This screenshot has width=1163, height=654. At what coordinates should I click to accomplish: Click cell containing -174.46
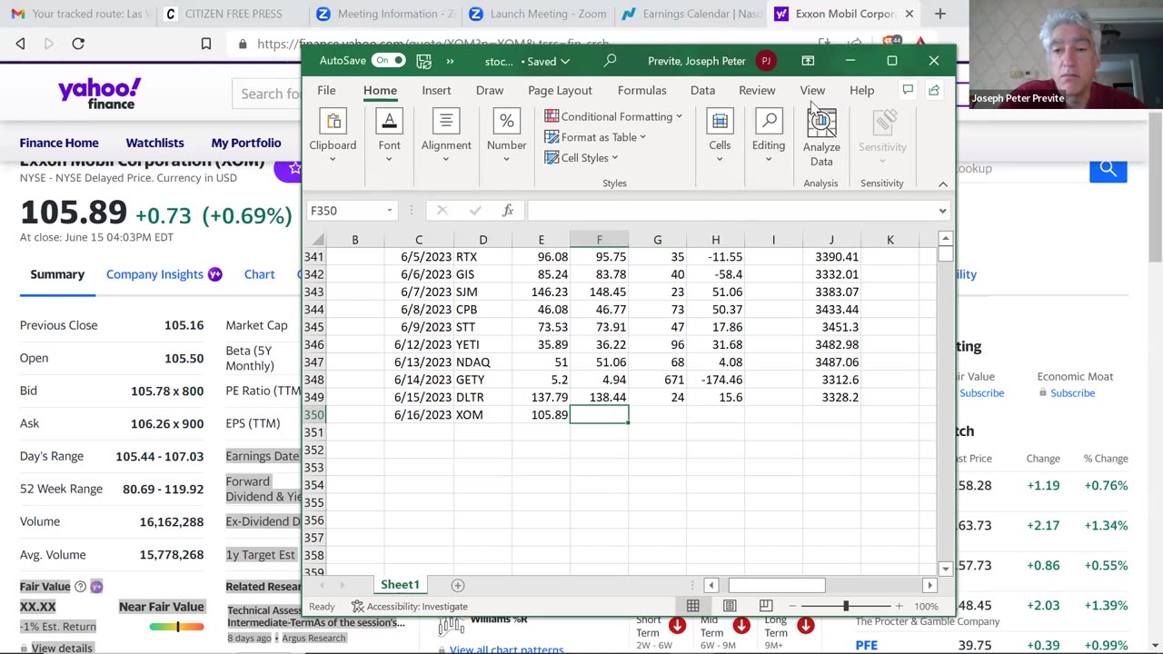click(x=715, y=380)
